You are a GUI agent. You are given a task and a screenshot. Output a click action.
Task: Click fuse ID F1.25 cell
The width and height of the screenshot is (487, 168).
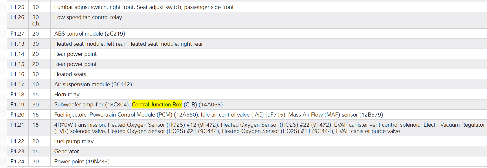pyautogui.click(x=17, y=7)
